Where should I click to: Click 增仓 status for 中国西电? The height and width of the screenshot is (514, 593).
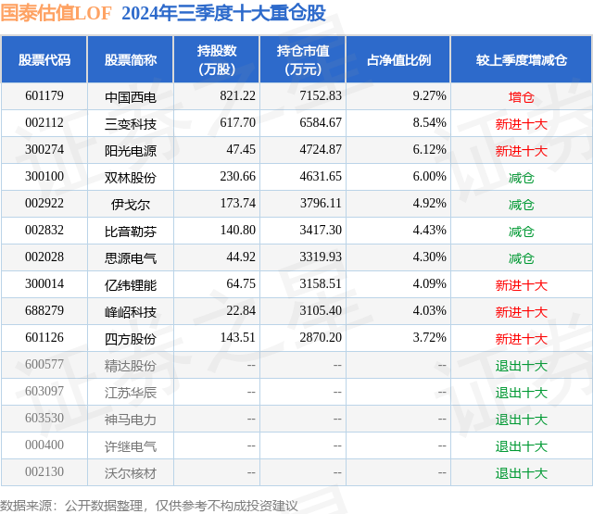[x=522, y=97]
